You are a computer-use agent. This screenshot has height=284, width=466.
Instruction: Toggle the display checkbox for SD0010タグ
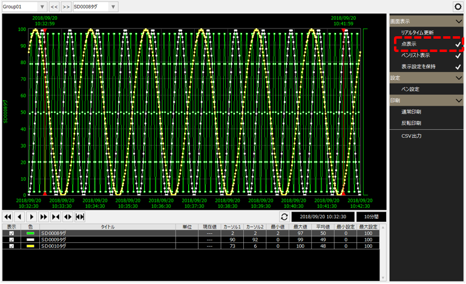[11, 246]
